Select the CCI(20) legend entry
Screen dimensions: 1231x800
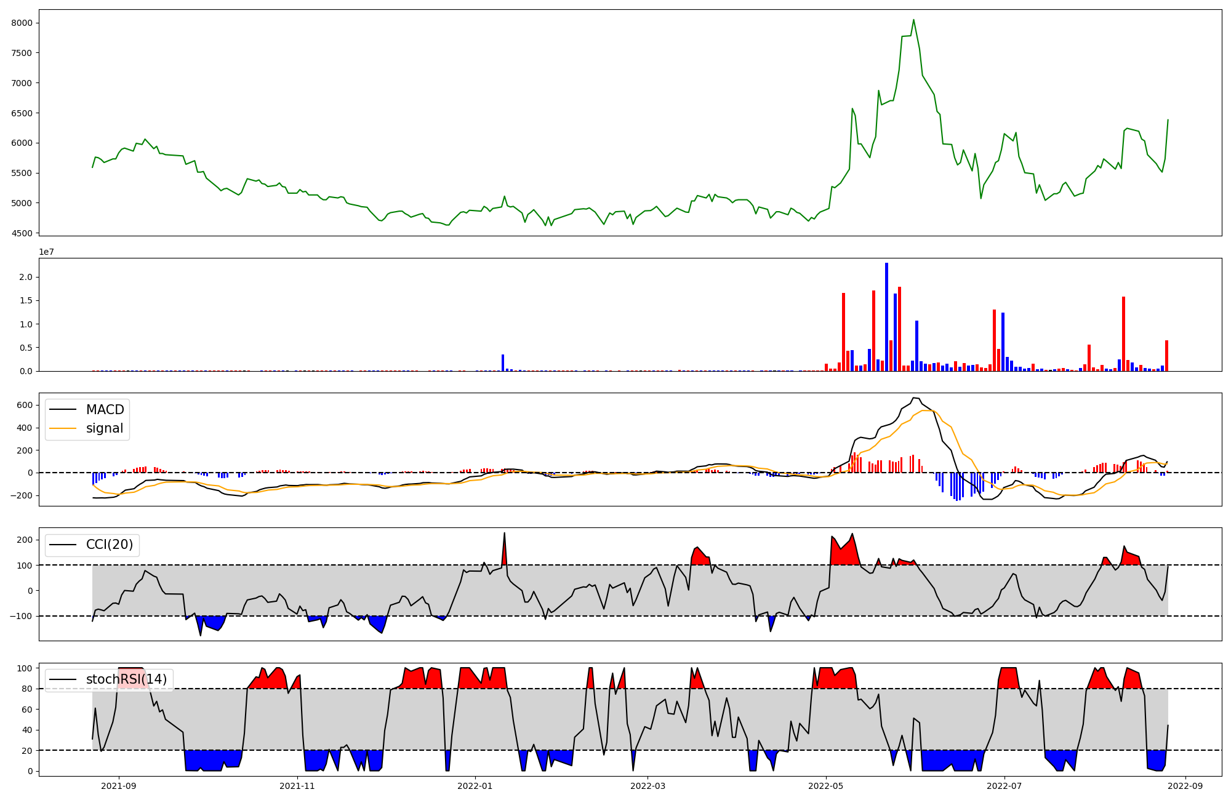(109, 545)
